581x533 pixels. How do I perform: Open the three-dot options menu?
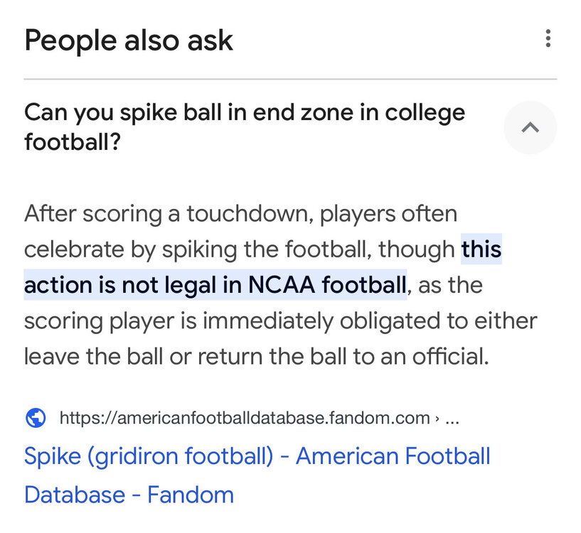[x=548, y=38]
